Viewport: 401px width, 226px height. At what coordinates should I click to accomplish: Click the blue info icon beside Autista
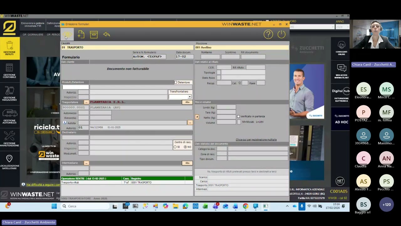tap(65, 123)
